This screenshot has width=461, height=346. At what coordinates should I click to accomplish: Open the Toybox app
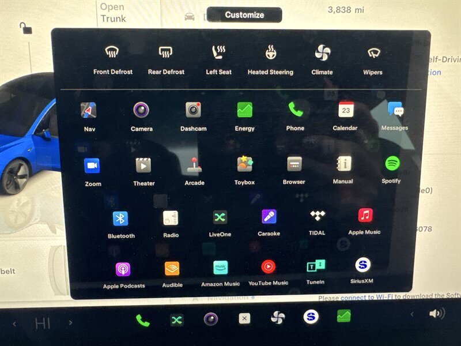(x=245, y=165)
